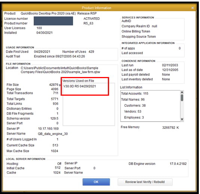Click the Last accessed label
The height and width of the screenshot is (194, 200).
[x=132, y=53]
